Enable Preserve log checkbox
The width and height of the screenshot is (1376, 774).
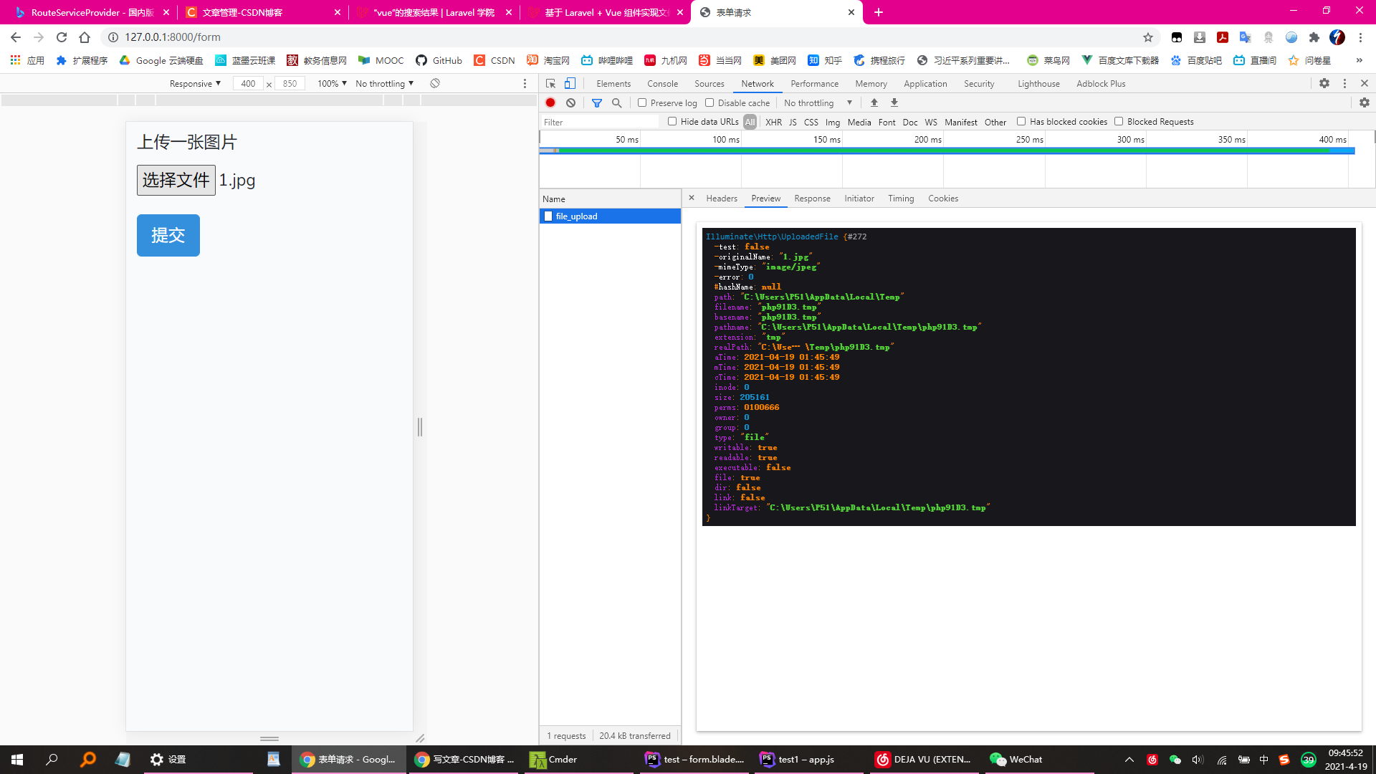[x=642, y=102]
